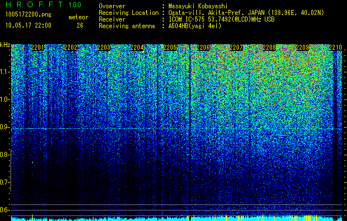Click the date stamp 10.05.17 22:00
The height and width of the screenshot is (221, 347).
tap(28, 25)
